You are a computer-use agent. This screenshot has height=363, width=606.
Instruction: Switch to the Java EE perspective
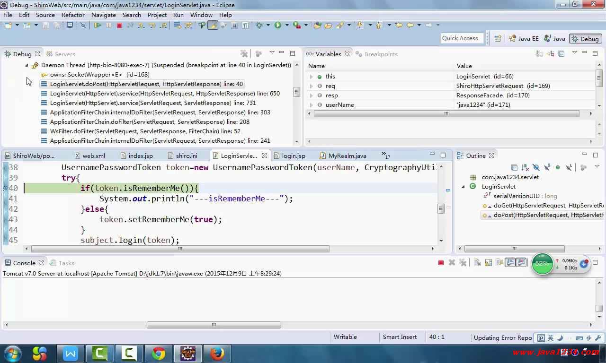click(524, 39)
